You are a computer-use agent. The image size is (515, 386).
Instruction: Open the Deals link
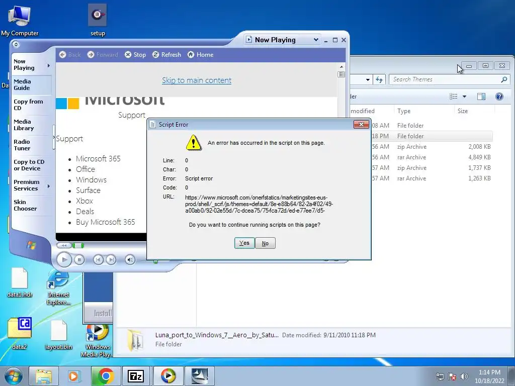coord(84,212)
